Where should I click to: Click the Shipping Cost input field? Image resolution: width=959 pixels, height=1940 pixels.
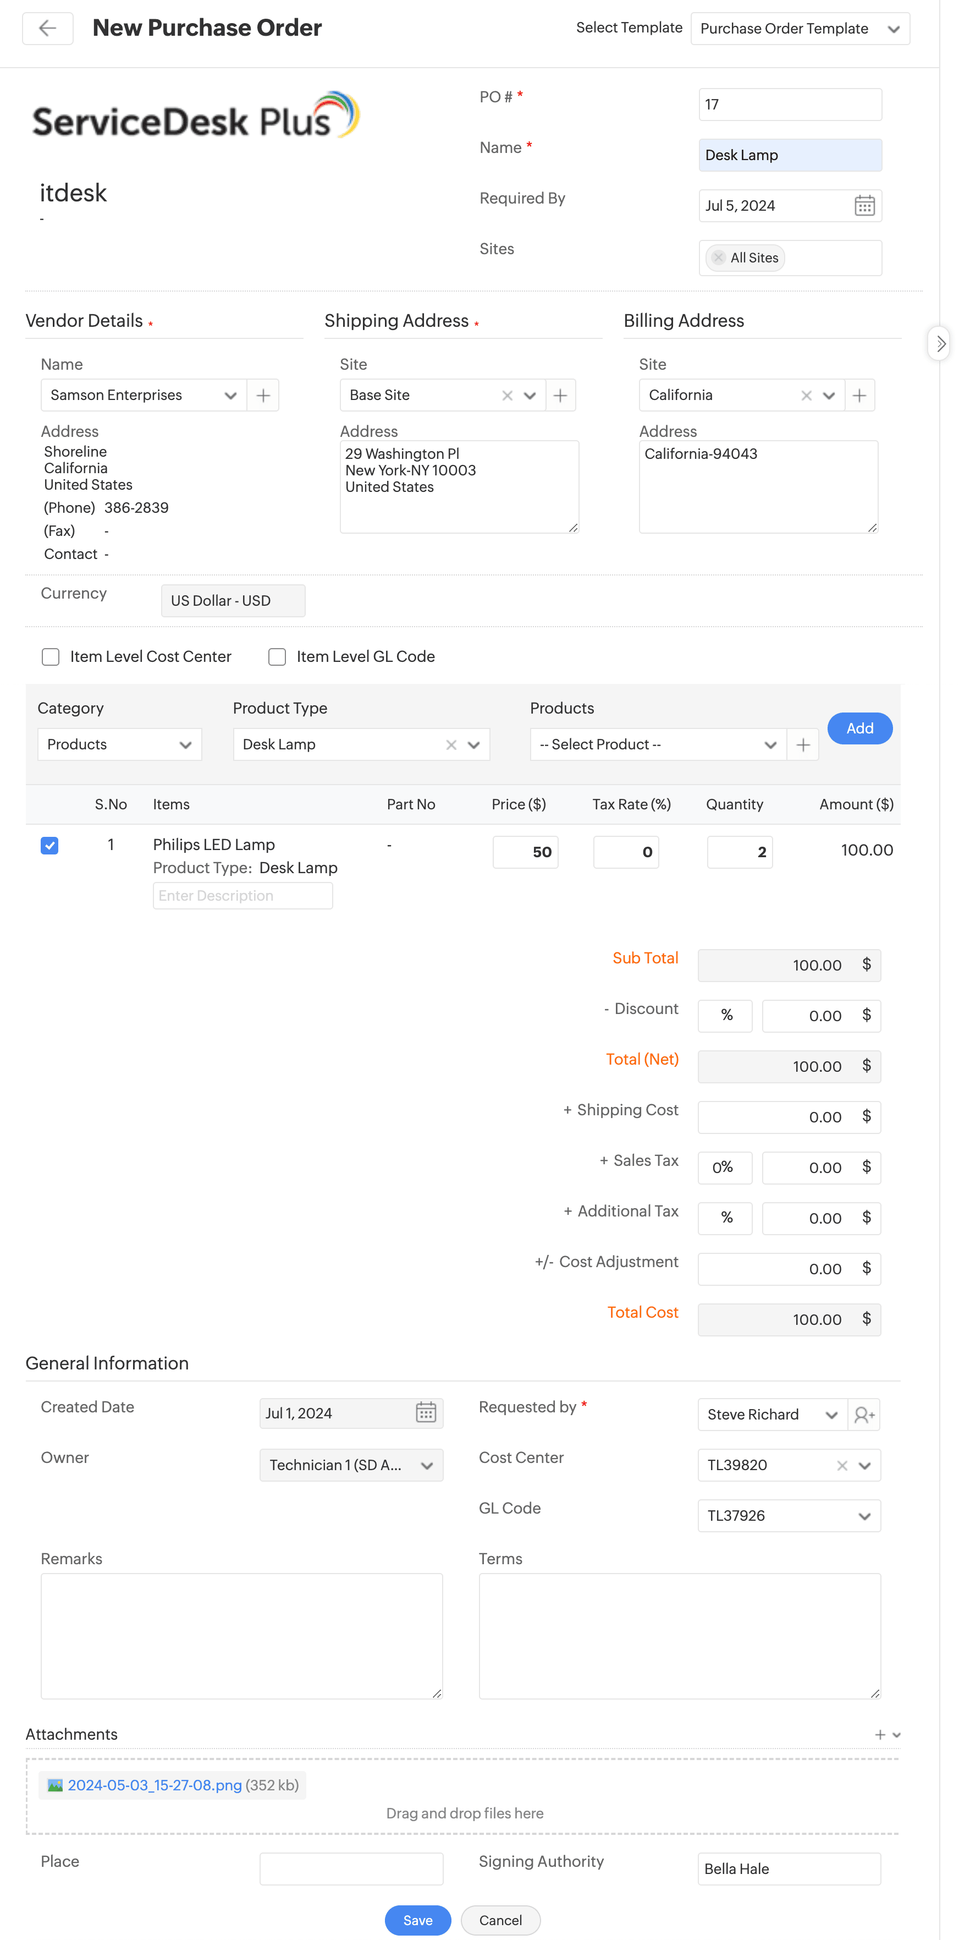778,1117
